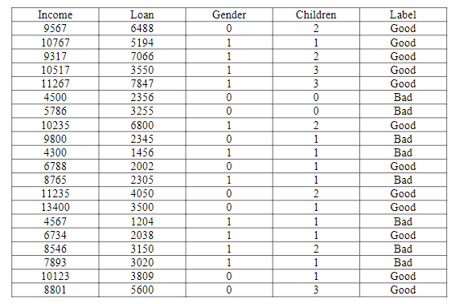Click the loan cell 1204
The image size is (459, 304).
(142, 221)
